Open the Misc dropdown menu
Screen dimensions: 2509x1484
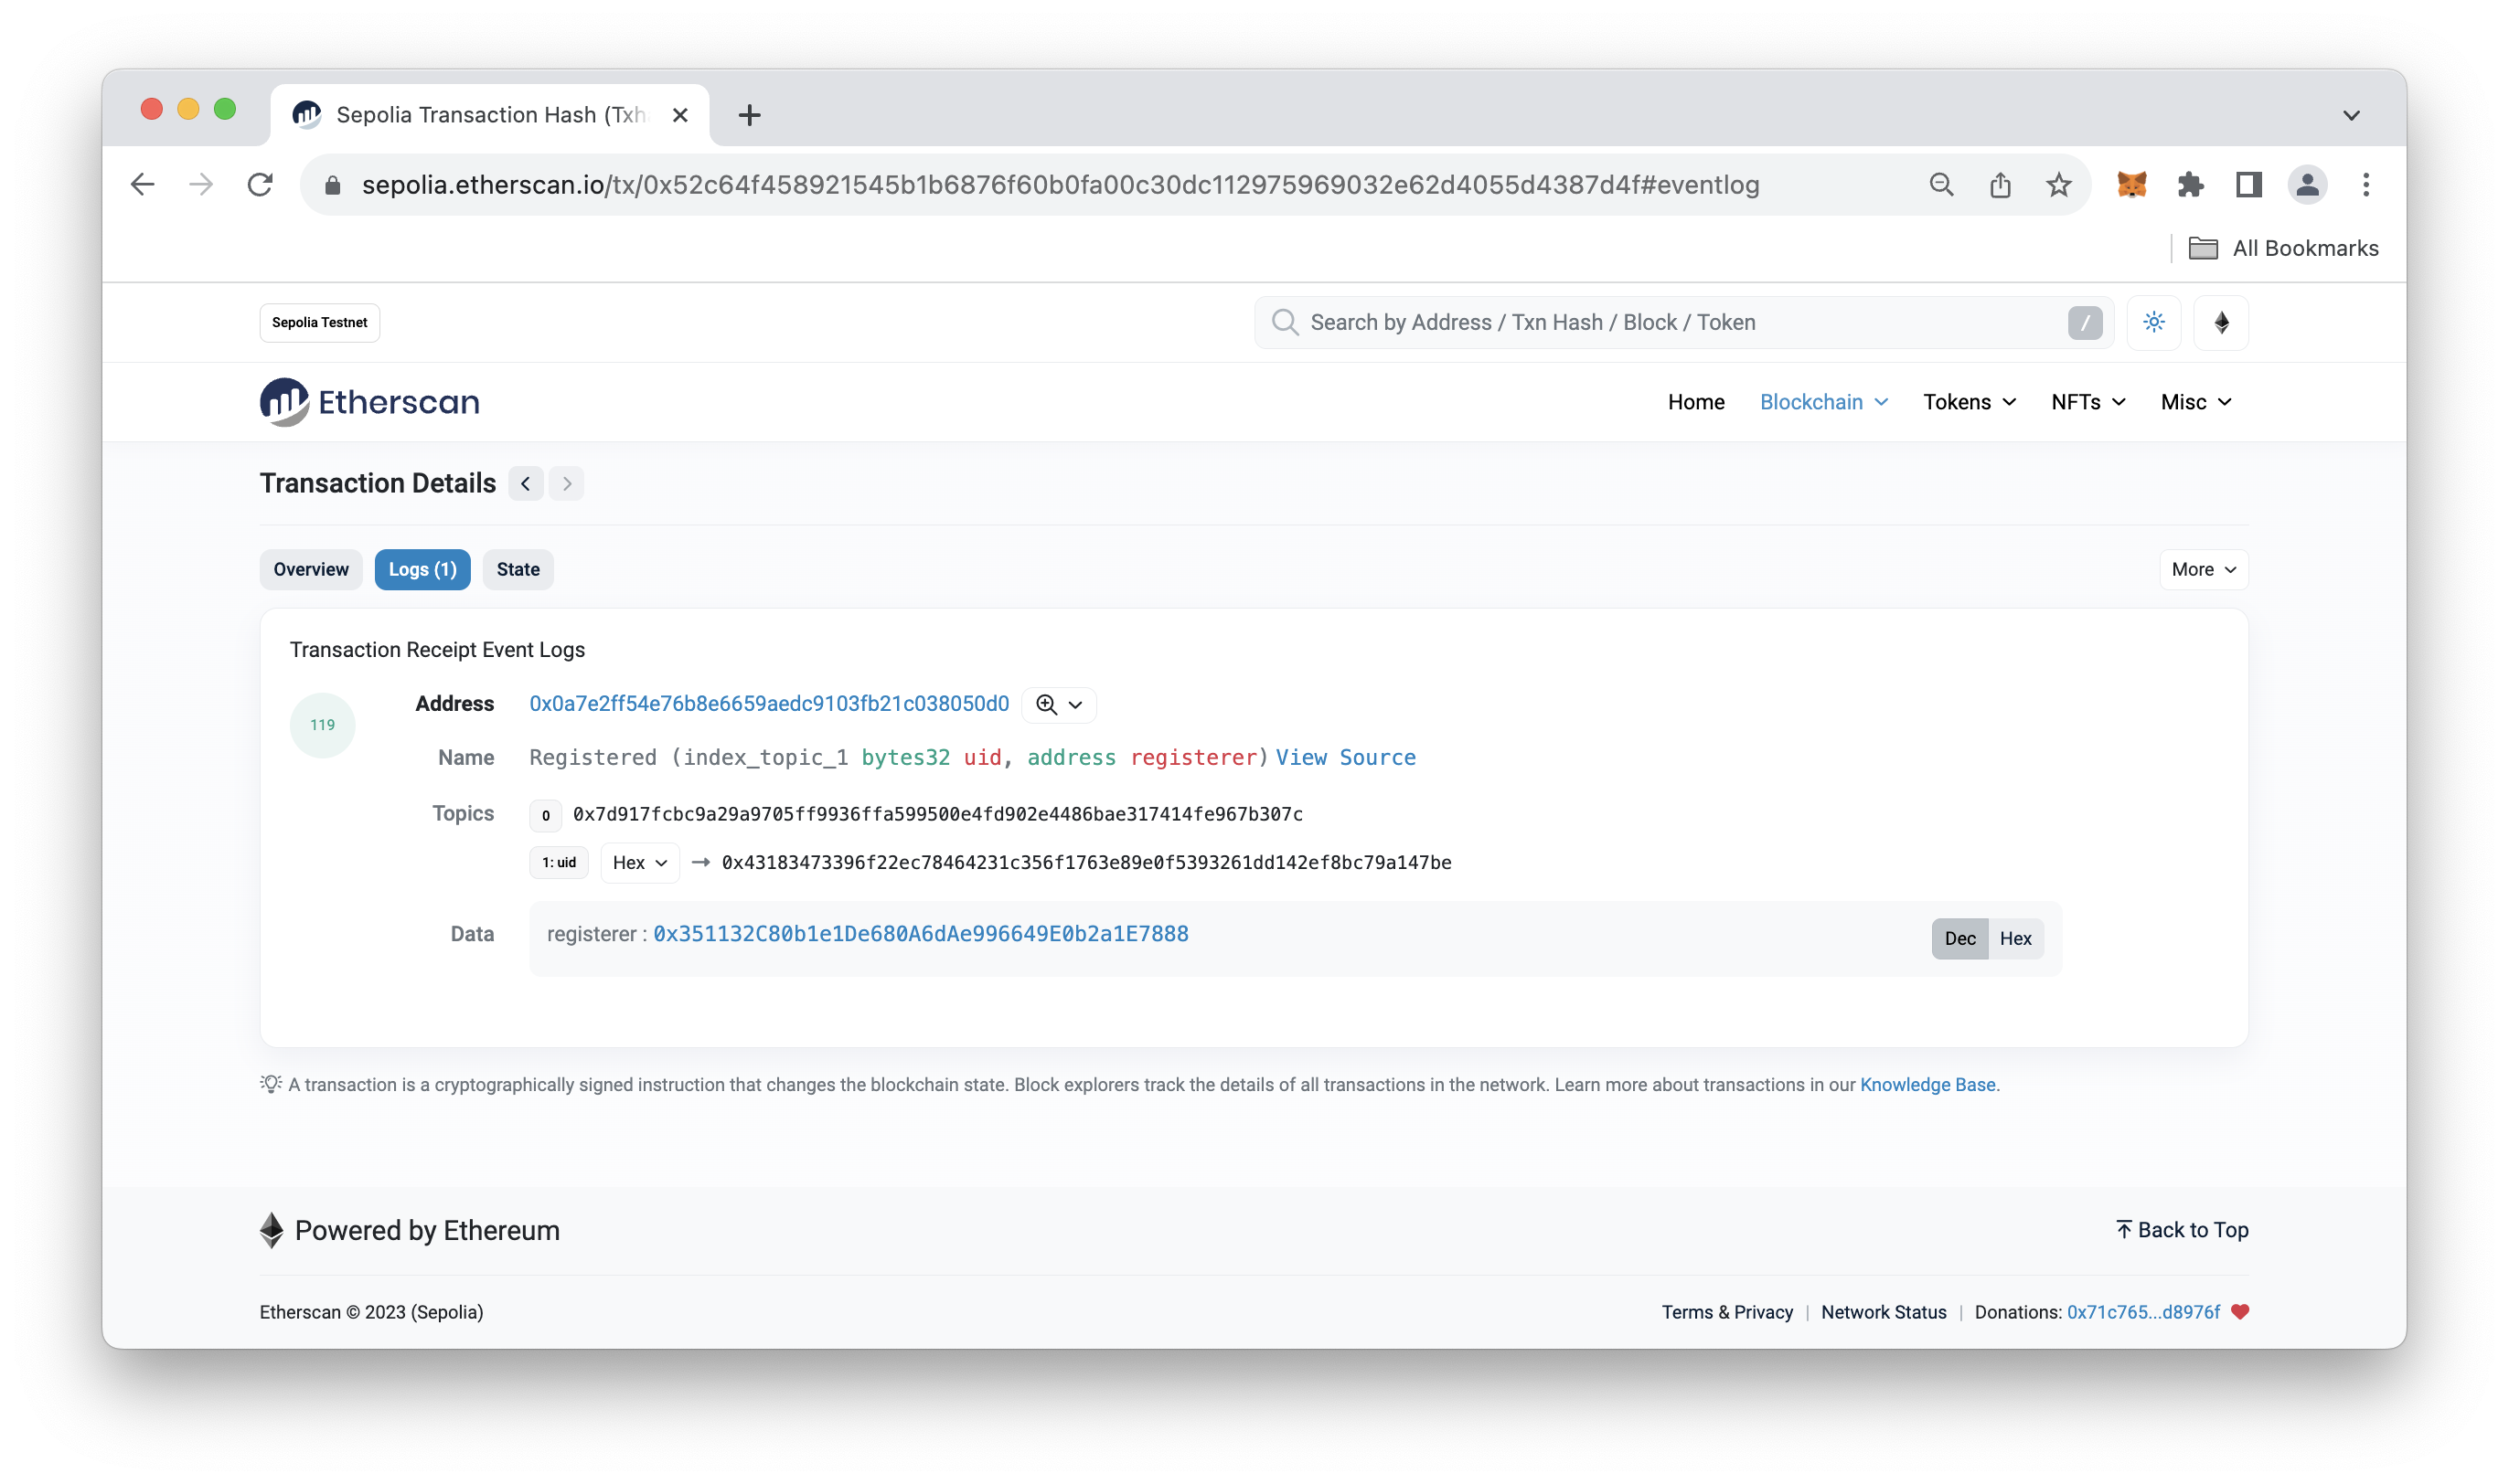pyautogui.click(x=2196, y=402)
